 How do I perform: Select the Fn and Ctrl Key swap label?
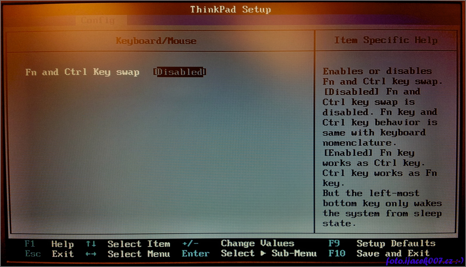pos(82,72)
